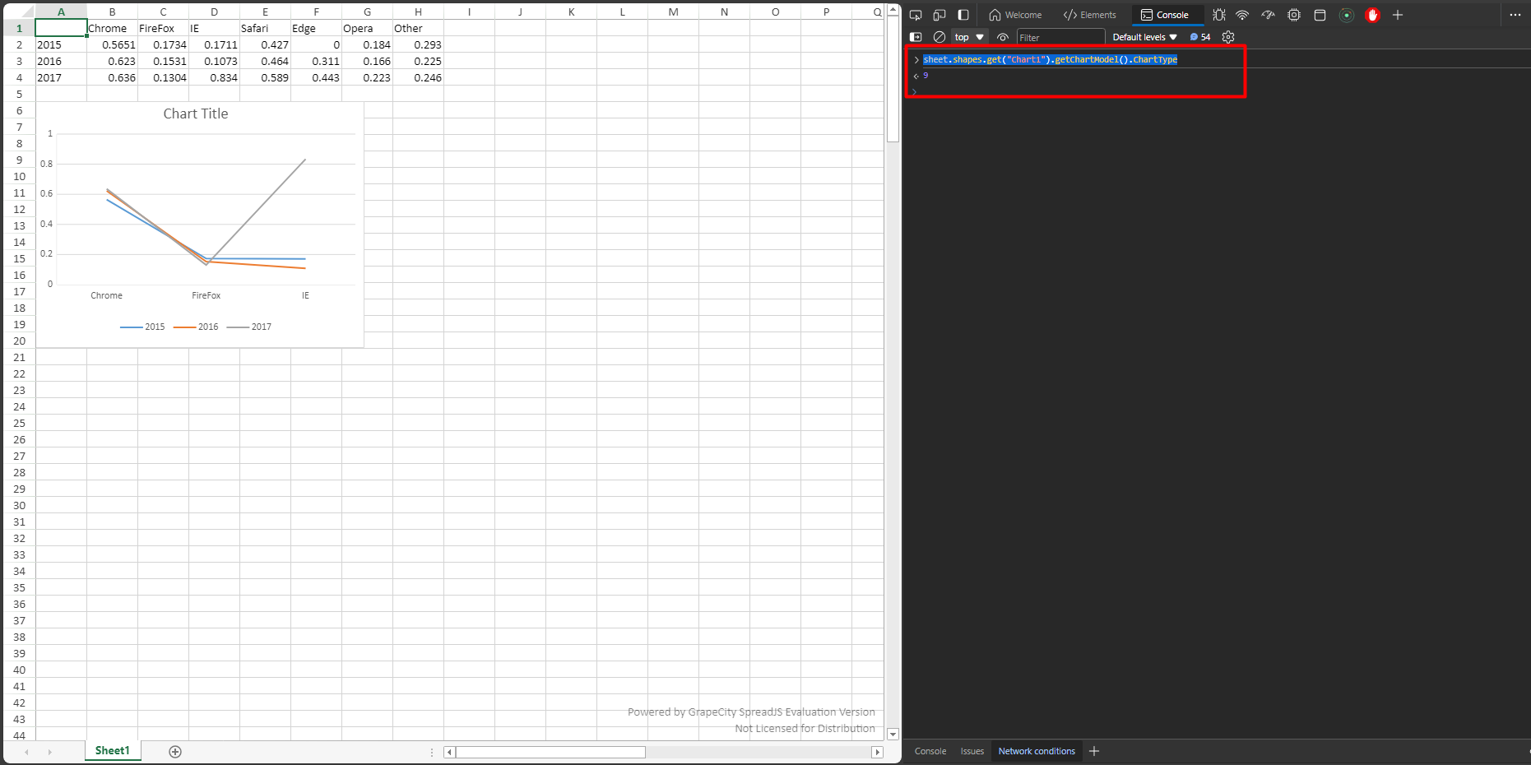Click cell with value 0.5651
This screenshot has height=765, width=1531.
point(112,44)
